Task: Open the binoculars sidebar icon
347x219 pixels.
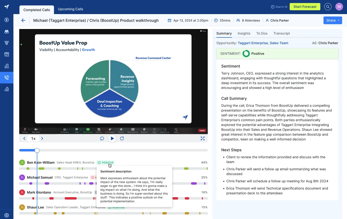Action: (7, 31)
